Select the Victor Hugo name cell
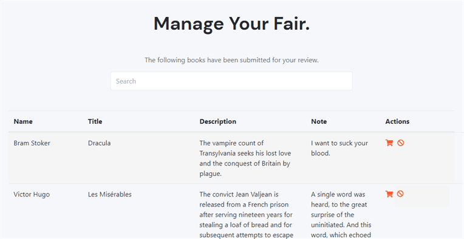 (32, 194)
